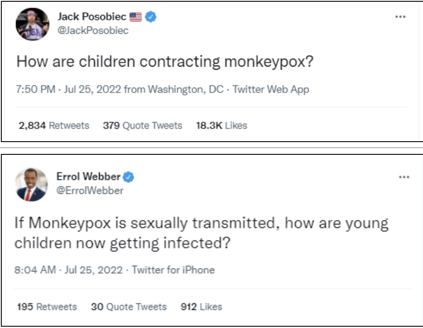
Task: View the 379 Quote Tweets list
Action: (143, 125)
